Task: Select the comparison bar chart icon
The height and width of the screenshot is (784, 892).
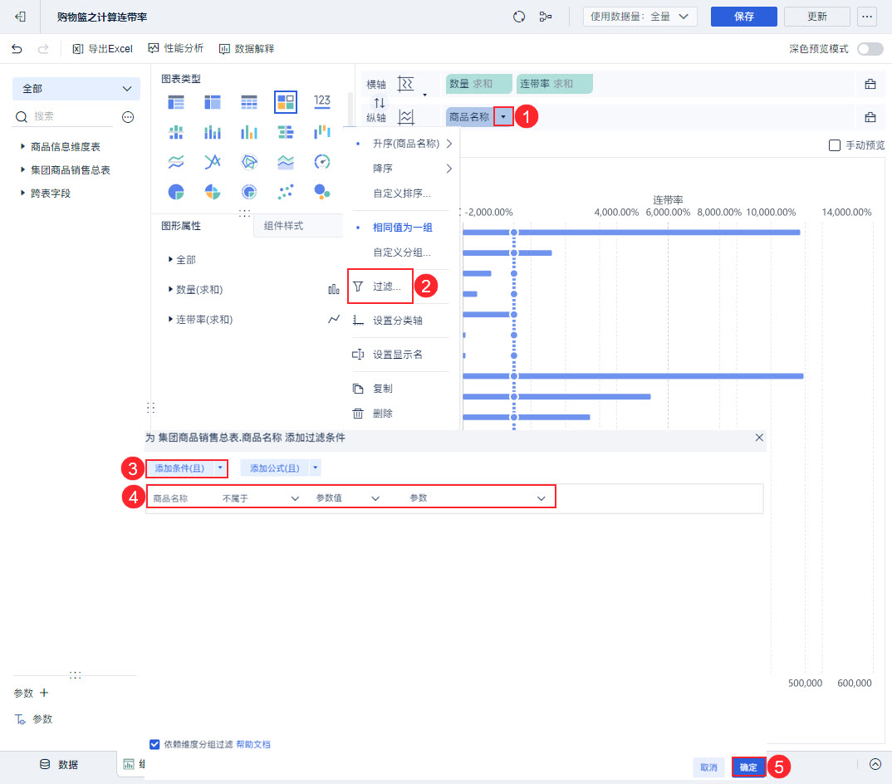Action: pos(286,133)
